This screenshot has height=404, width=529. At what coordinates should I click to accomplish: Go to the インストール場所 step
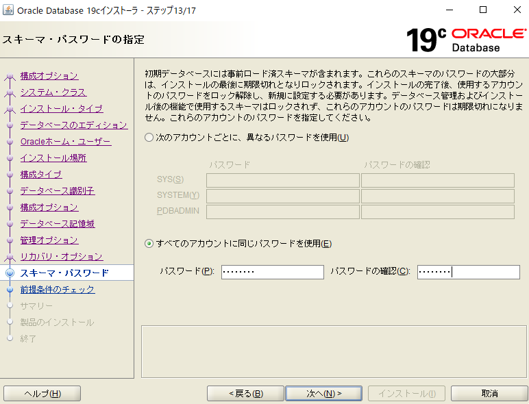53,157
